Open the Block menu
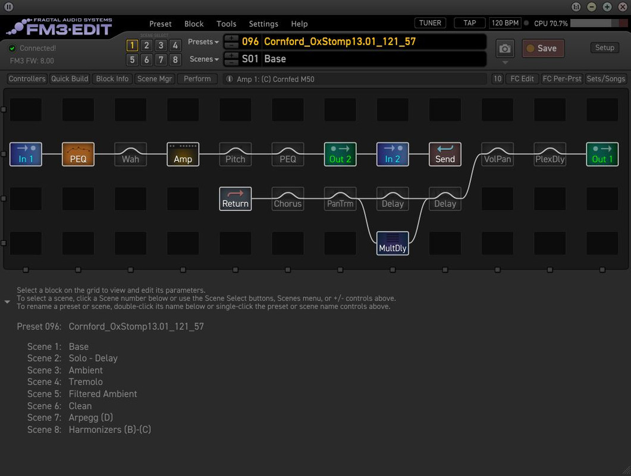Screen dimensions: 631x476 (194, 24)
